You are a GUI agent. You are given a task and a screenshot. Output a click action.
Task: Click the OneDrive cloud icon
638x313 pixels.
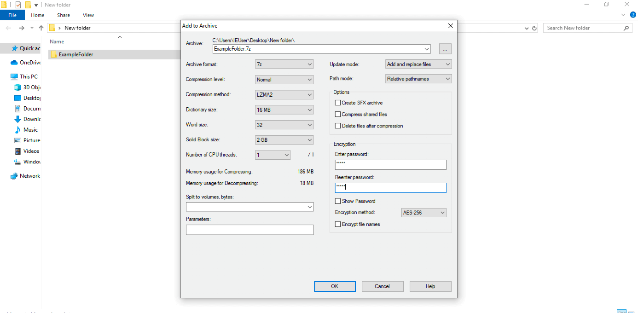point(14,63)
